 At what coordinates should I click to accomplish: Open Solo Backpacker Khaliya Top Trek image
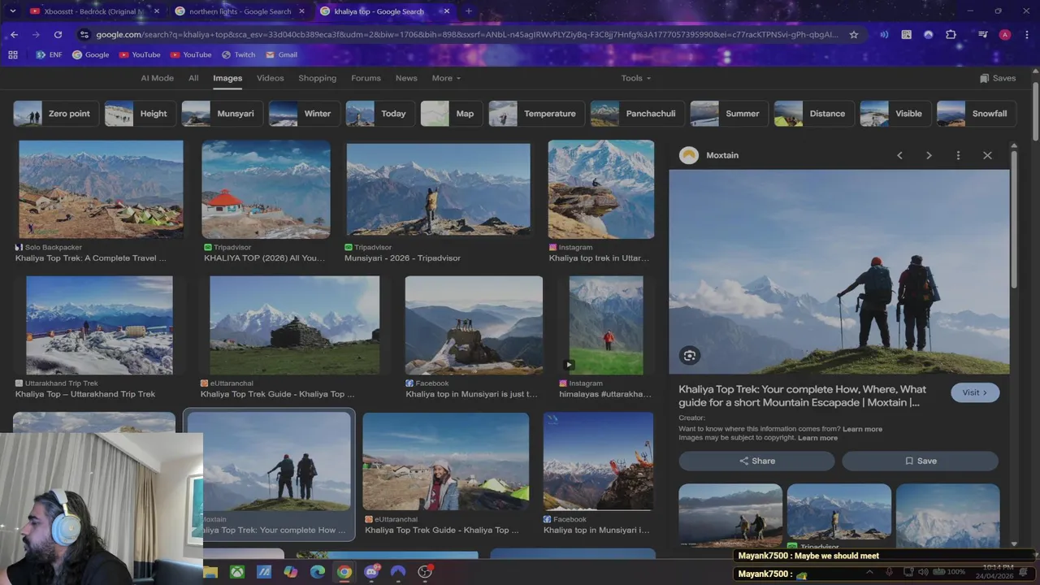pos(101,189)
